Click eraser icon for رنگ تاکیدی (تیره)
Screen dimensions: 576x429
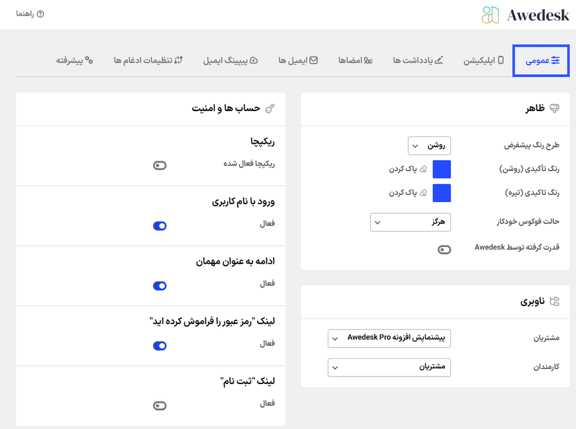tap(423, 193)
